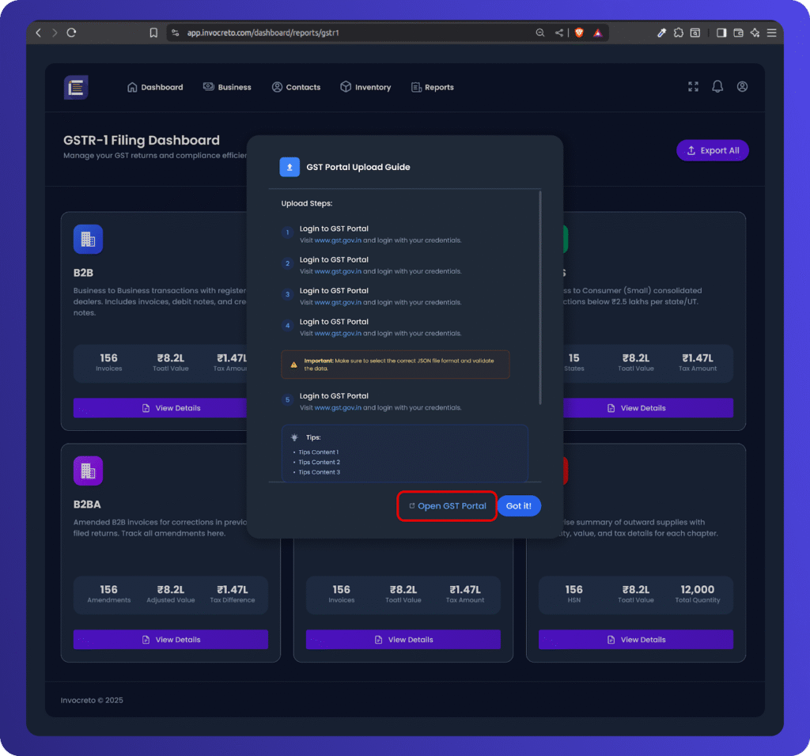Dismiss the guide with Got it!

519,506
